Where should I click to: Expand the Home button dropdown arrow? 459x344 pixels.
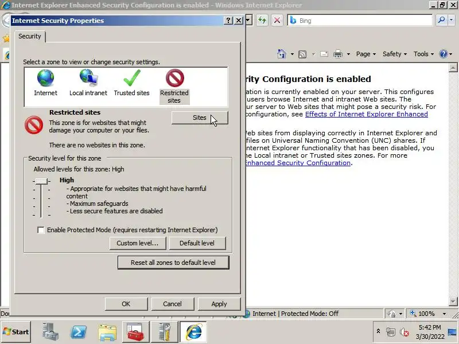coord(292,54)
